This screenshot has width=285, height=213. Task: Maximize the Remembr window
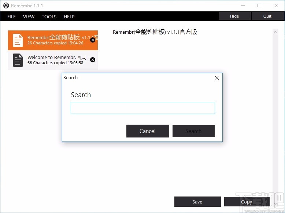pos(259,5)
